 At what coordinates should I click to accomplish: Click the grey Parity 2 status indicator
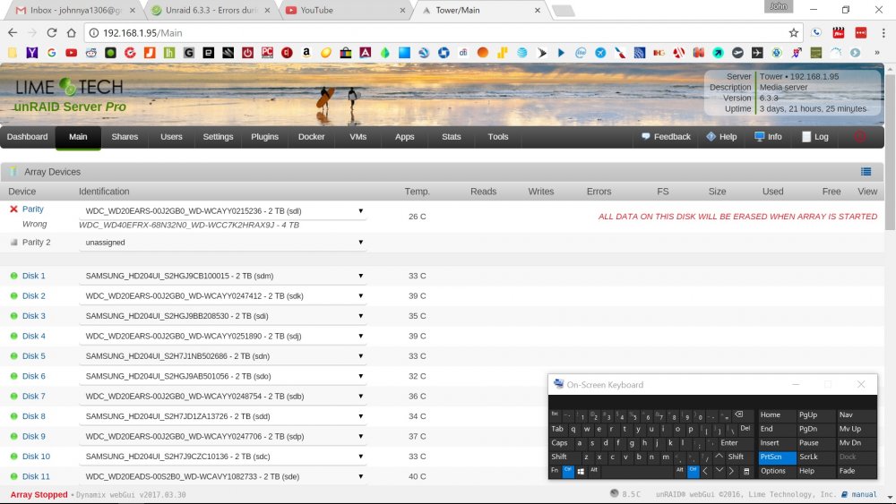13,242
